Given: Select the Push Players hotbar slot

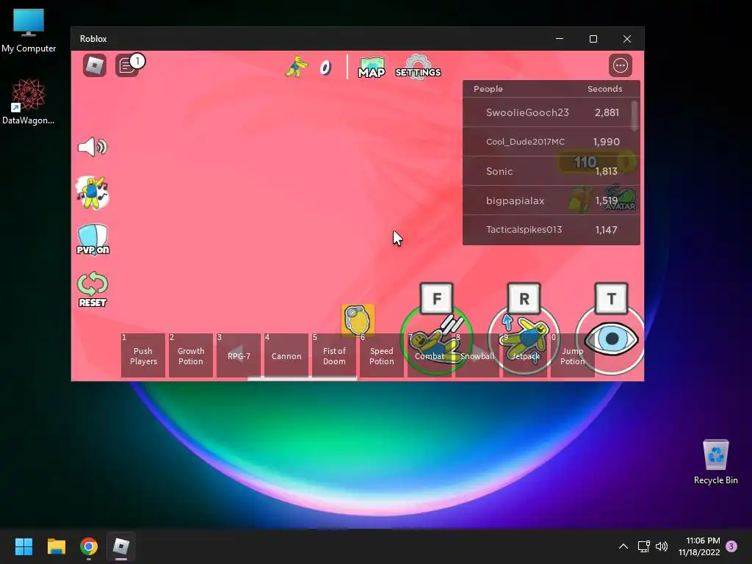Looking at the screenshot, I should tap(143, 355).
